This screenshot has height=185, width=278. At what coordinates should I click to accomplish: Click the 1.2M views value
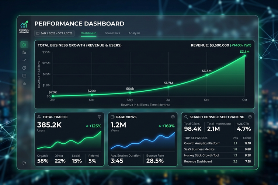coord(118,125)
